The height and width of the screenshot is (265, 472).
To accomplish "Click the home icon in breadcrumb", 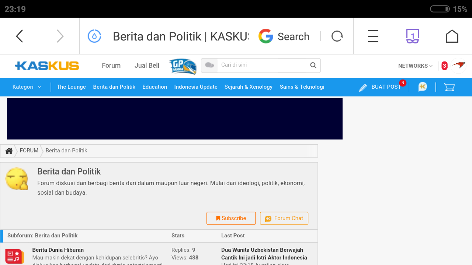I will click(x=9, y=151).
